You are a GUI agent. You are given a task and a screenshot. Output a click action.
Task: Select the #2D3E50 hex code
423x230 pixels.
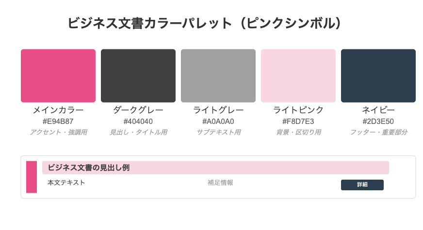tap(378, 122)
